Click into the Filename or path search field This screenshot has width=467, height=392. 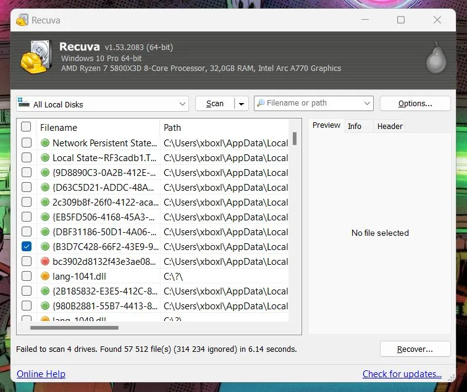coord(313,103)
